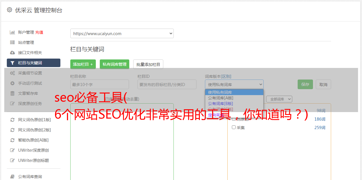
Task: Open 私有词库管理
Action: click(x=115, y=64)
